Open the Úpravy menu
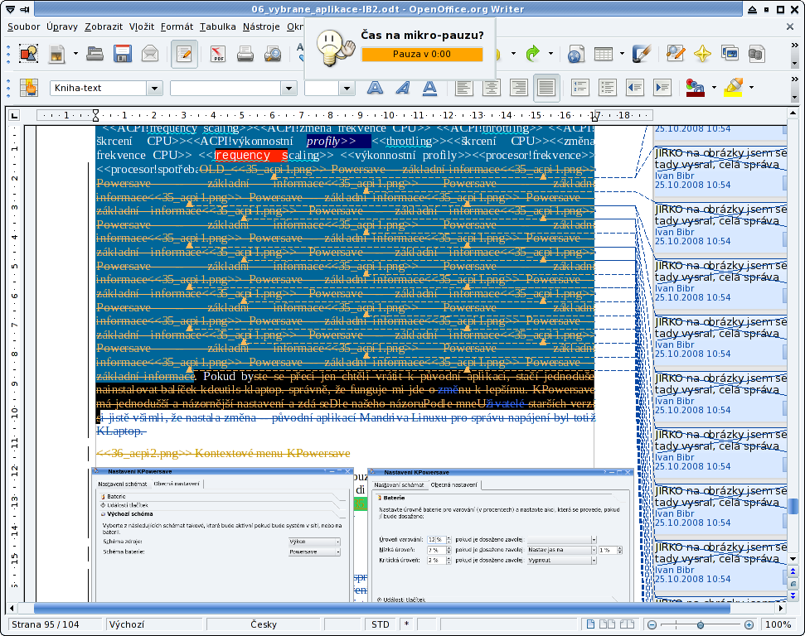 click(x=62, y=26)
